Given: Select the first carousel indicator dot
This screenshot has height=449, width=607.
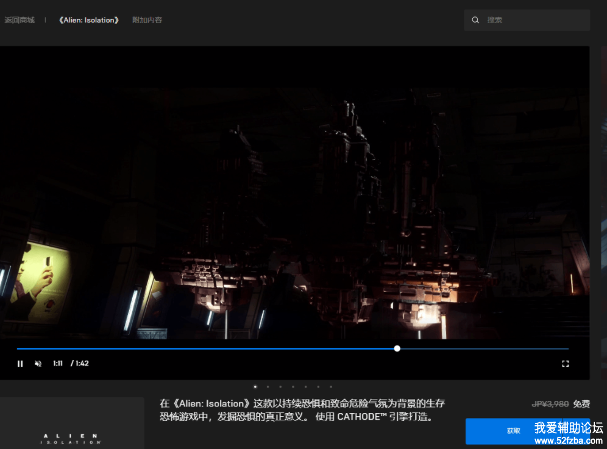Looking at the screenshot, I should pyautogui.click(x=255, y=386).
